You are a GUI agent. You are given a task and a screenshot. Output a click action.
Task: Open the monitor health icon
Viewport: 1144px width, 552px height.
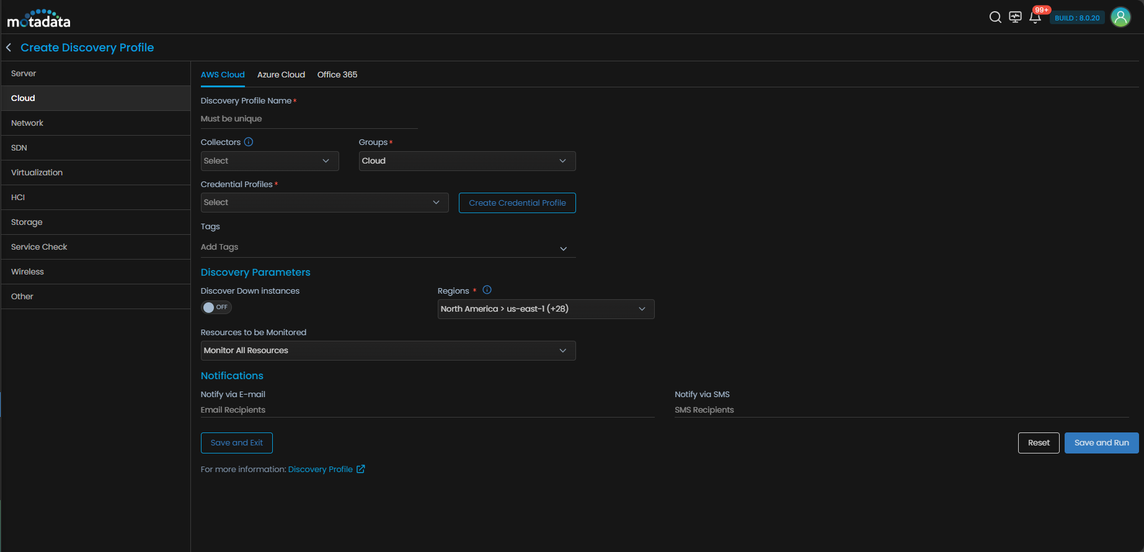tap(1015, 17)
